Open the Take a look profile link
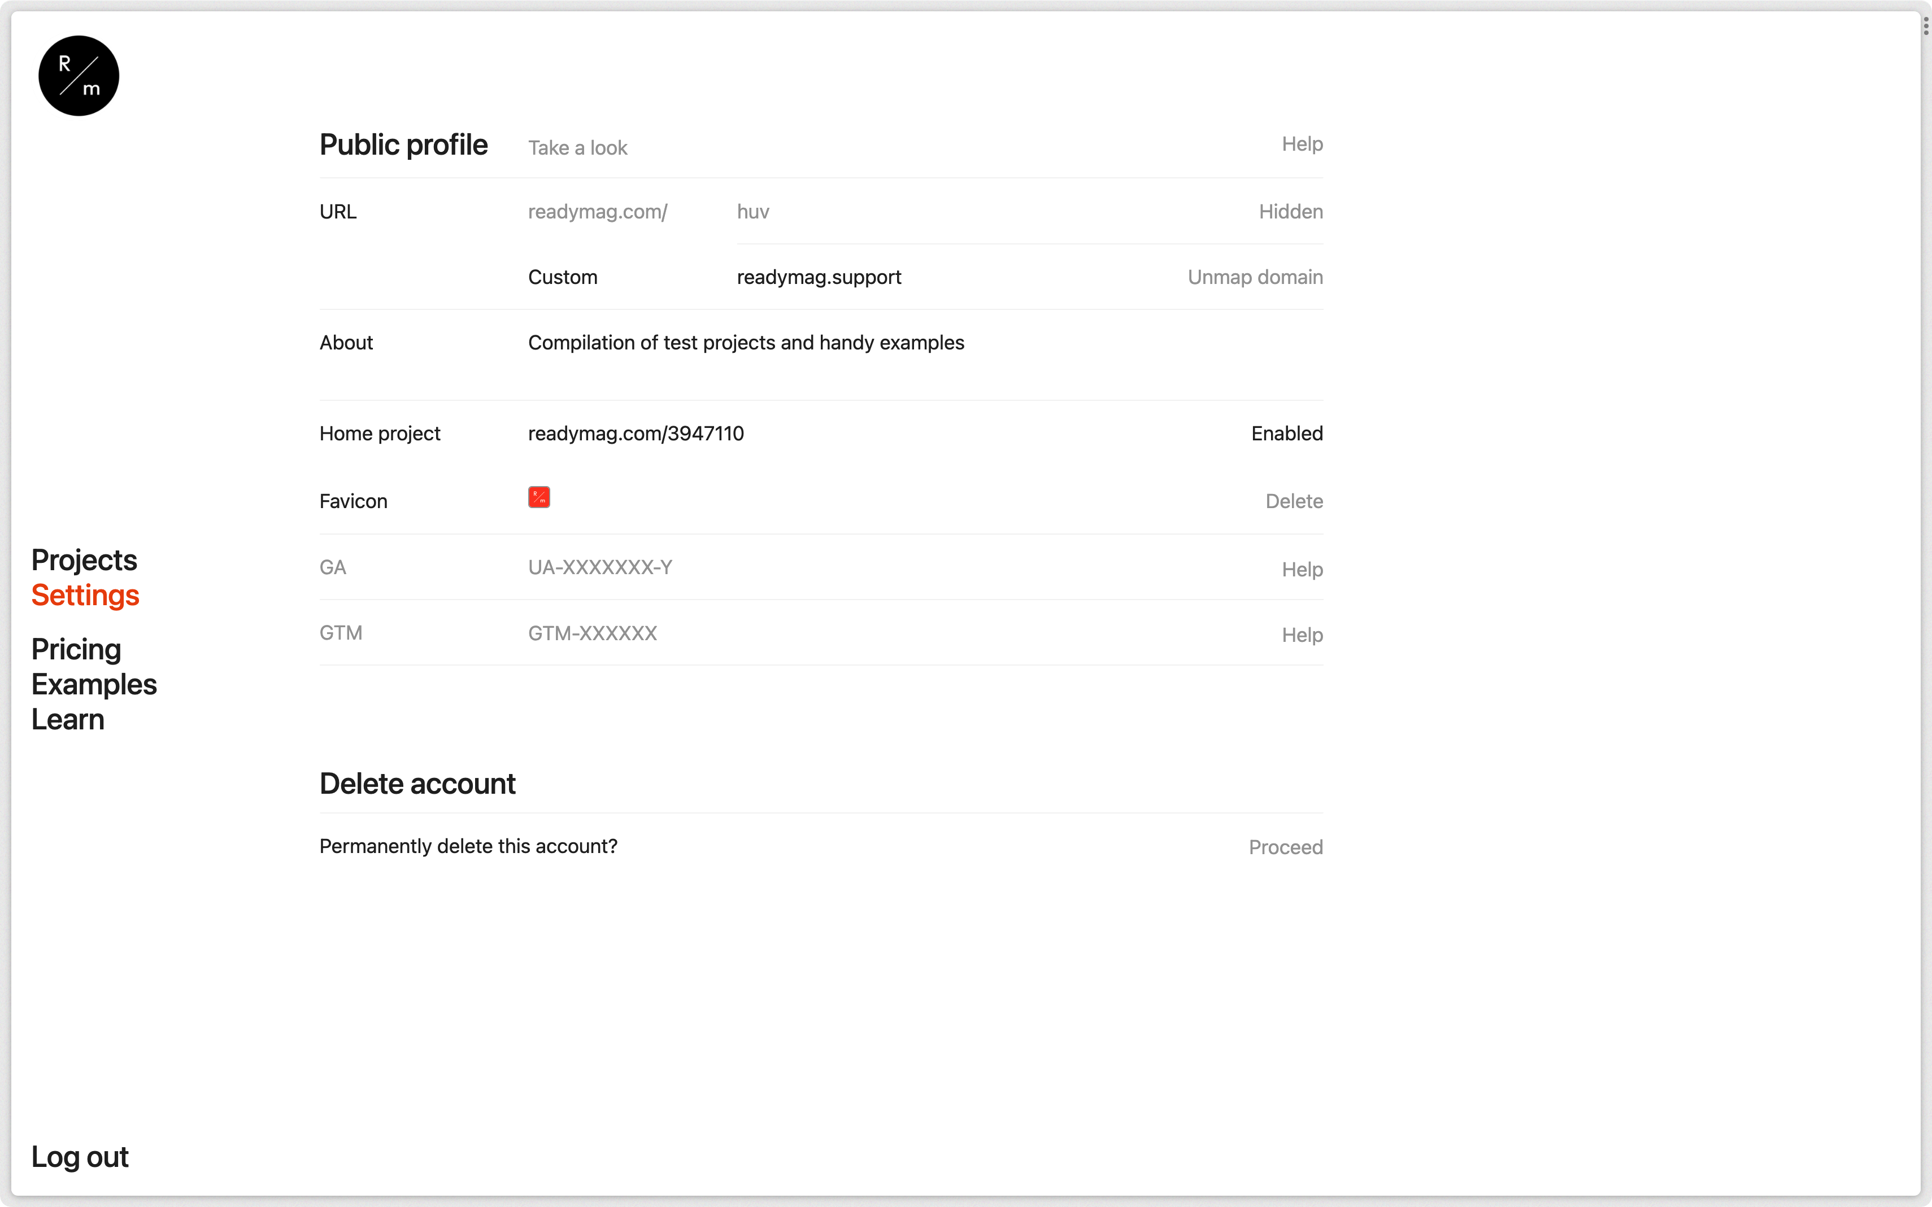The width and height of the screenshot is (1932, 1207). tap(577, 148)
